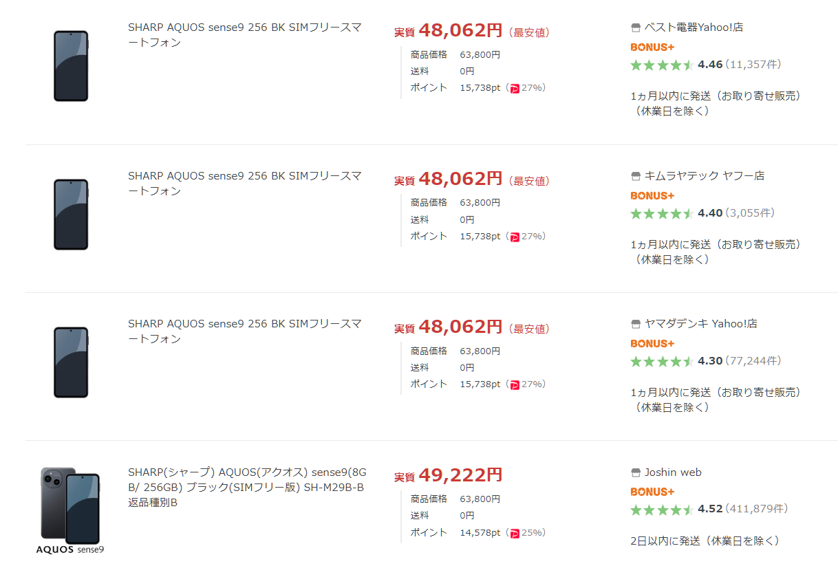Click the AQUOS sense9 dual-phone product thumbnail
Viewport: 838px width, 577px height.
70,510
